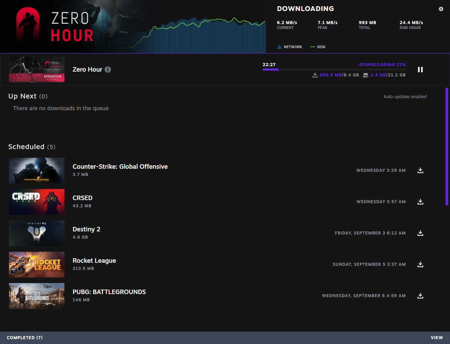Screen dimensions: 450x344
Task: Click the 7.1 MB/s peak speed value
Action: point(328,23)
